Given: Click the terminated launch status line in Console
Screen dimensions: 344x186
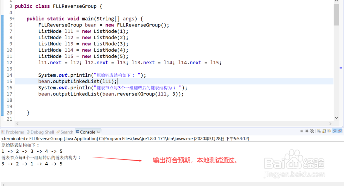Looking at the screenshot, I should click(x=125, y=139).
